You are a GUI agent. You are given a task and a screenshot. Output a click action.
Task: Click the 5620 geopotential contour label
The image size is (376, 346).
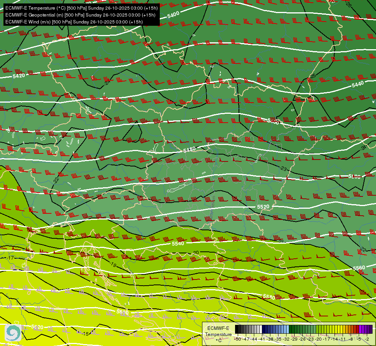point(37,327)
